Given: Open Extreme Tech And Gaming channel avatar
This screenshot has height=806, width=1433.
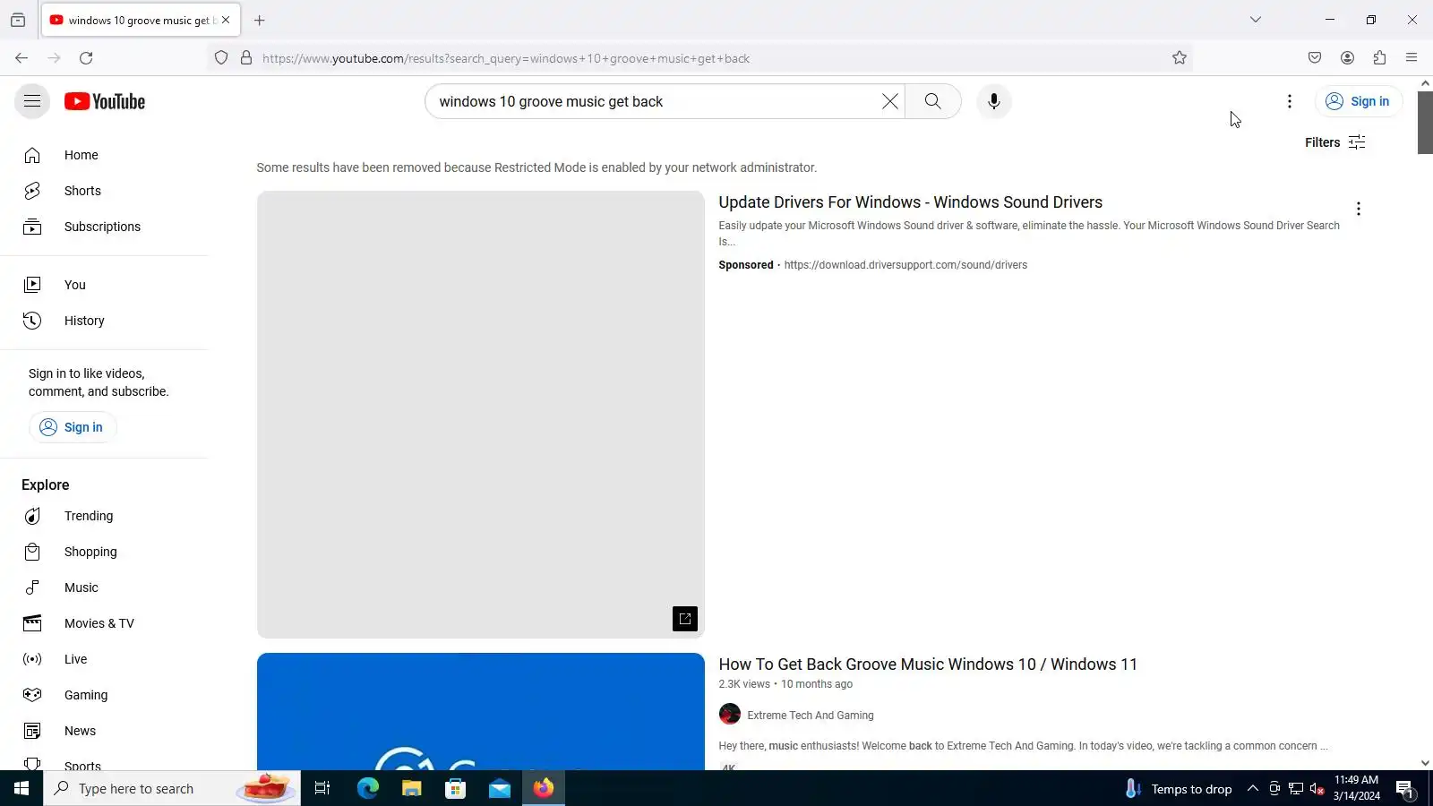Looking at the screenshot, I should tap(730, 715).
